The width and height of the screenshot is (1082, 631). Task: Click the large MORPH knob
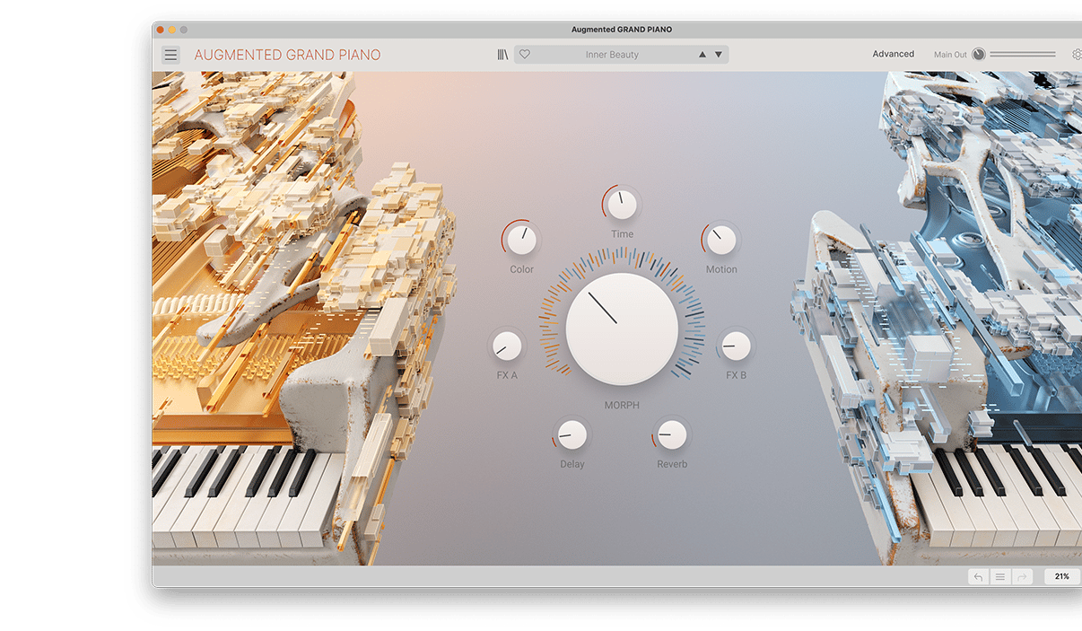622,329
